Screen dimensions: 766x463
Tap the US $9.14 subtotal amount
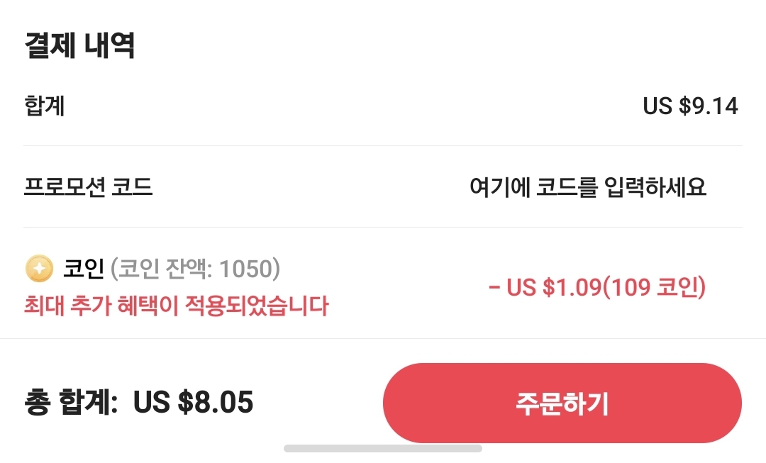[690, 106]
